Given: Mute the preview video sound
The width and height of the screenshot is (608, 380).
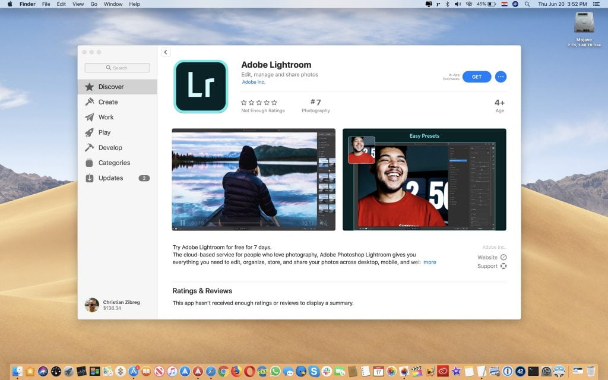Looking at the screenshot, I should [x=324, y=223].
